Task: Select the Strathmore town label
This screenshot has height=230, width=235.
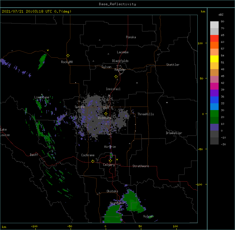Action: pyautogui.click(x=141, y=166)
